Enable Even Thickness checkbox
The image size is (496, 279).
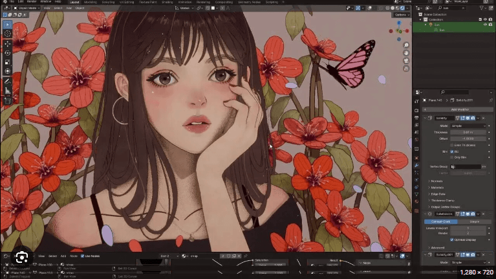pyautogui.click(x=452, y=145)
